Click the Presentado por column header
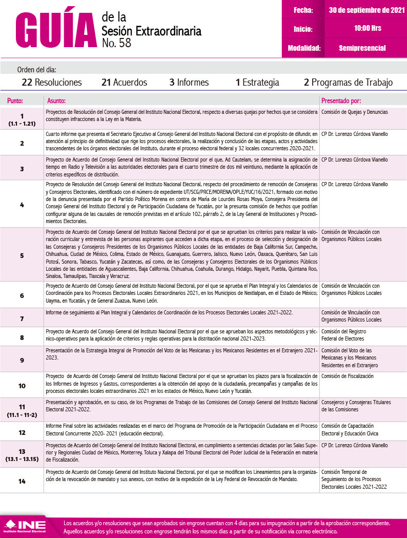The height and width of the screenshot is (538, 407). tap(341, 101)
